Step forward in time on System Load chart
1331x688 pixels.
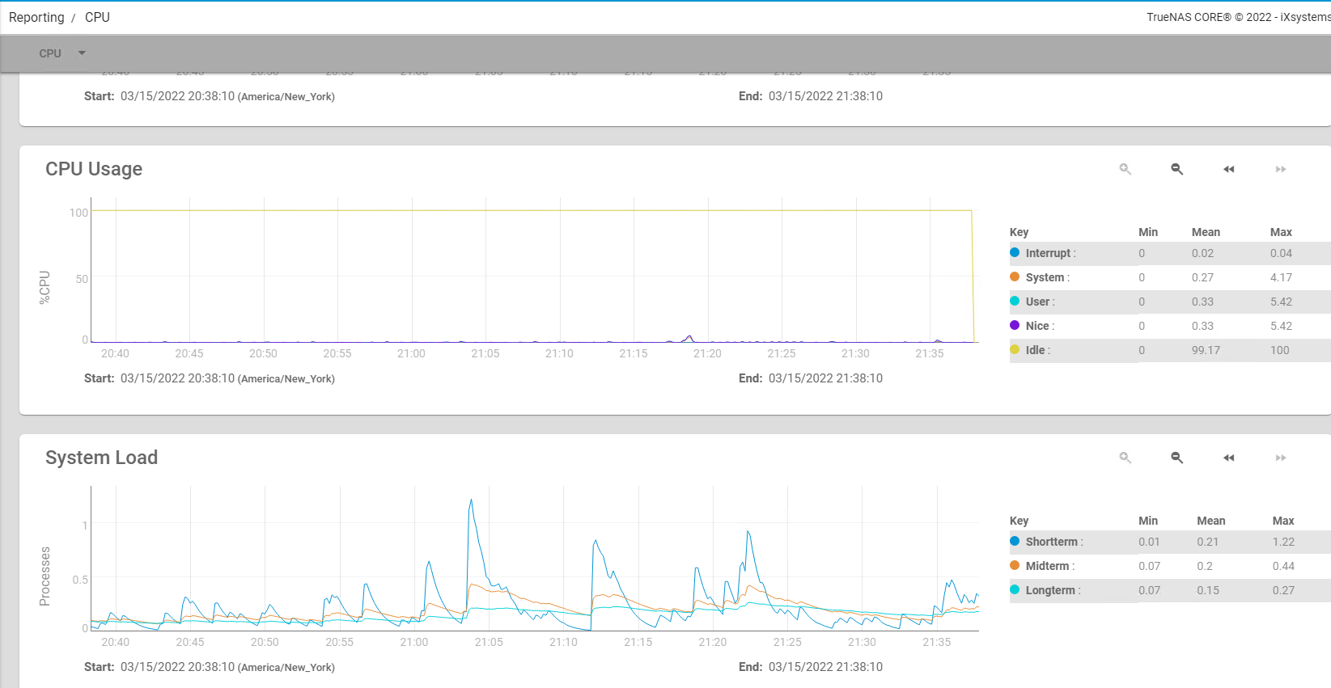point(1281,458)
